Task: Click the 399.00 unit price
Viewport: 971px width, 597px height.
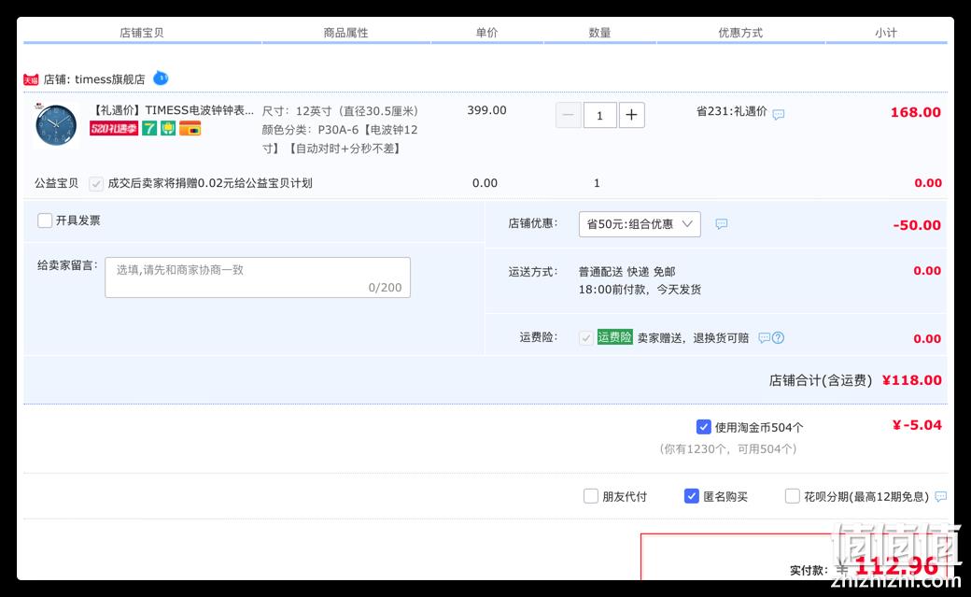Action: point(486,110)
